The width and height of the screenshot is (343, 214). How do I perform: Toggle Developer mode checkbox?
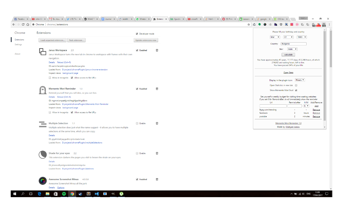point(137,34)
